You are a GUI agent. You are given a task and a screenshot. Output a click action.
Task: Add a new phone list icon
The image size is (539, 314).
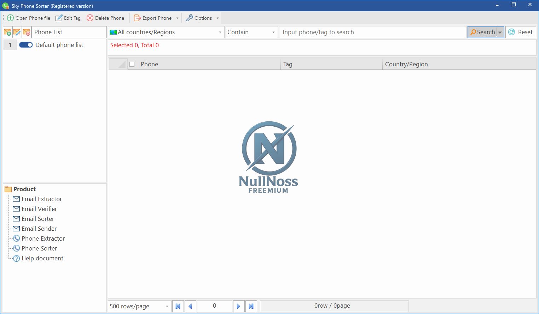(x=7, y=32)
